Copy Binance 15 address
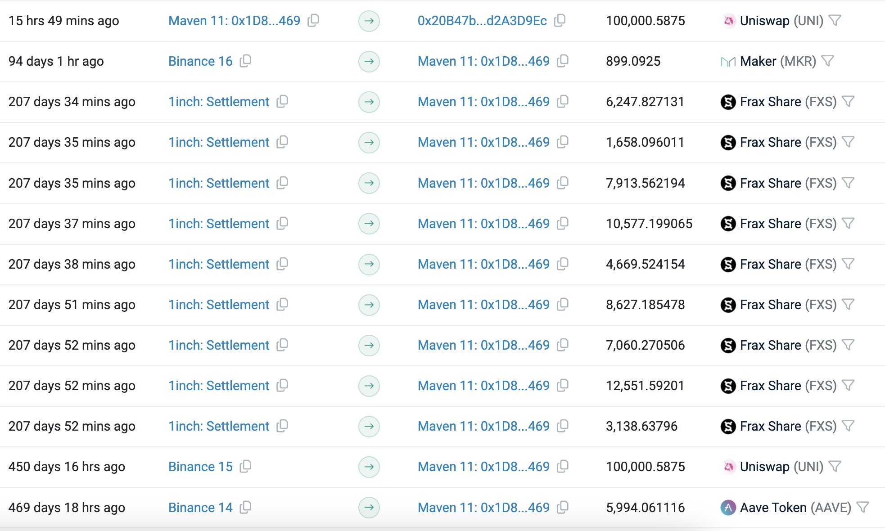 click(245, 467)
